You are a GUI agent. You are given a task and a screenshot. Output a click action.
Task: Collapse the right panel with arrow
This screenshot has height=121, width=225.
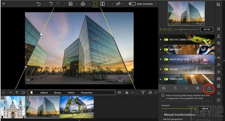[224, 61]
